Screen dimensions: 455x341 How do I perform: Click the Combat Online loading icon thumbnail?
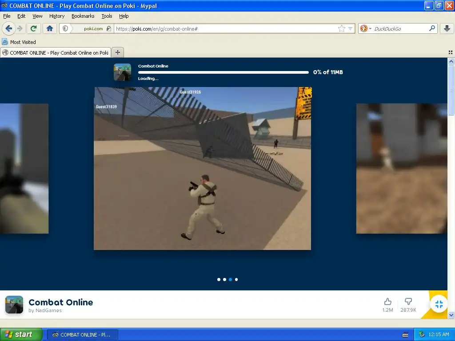coord(122,72)
